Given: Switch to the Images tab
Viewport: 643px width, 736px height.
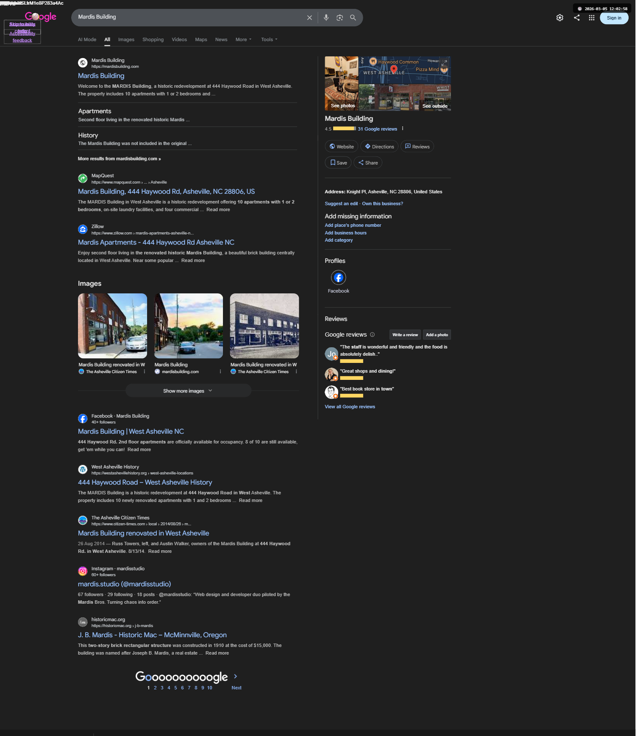Looking at the screenshot, I should pyautogui.click(x=126, y=39).
